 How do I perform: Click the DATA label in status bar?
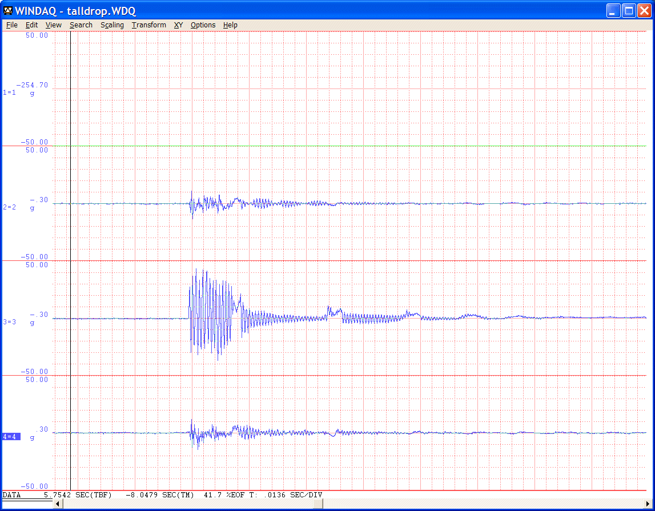(11, 495)
